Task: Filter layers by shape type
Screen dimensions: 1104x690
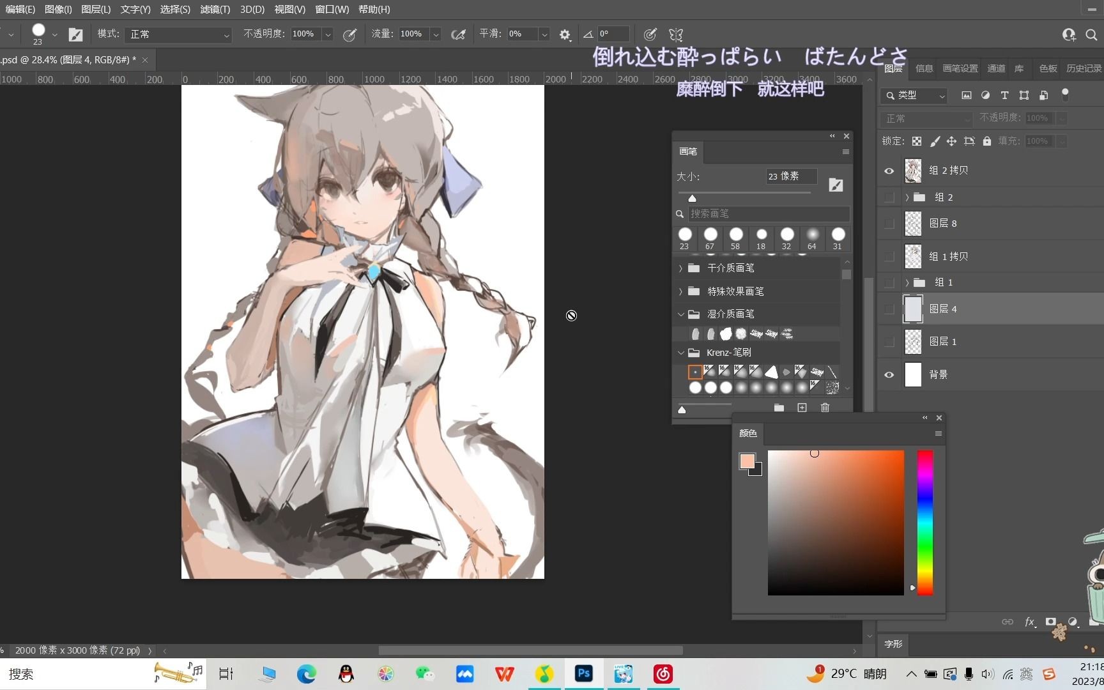Action: coord(1024,95)
